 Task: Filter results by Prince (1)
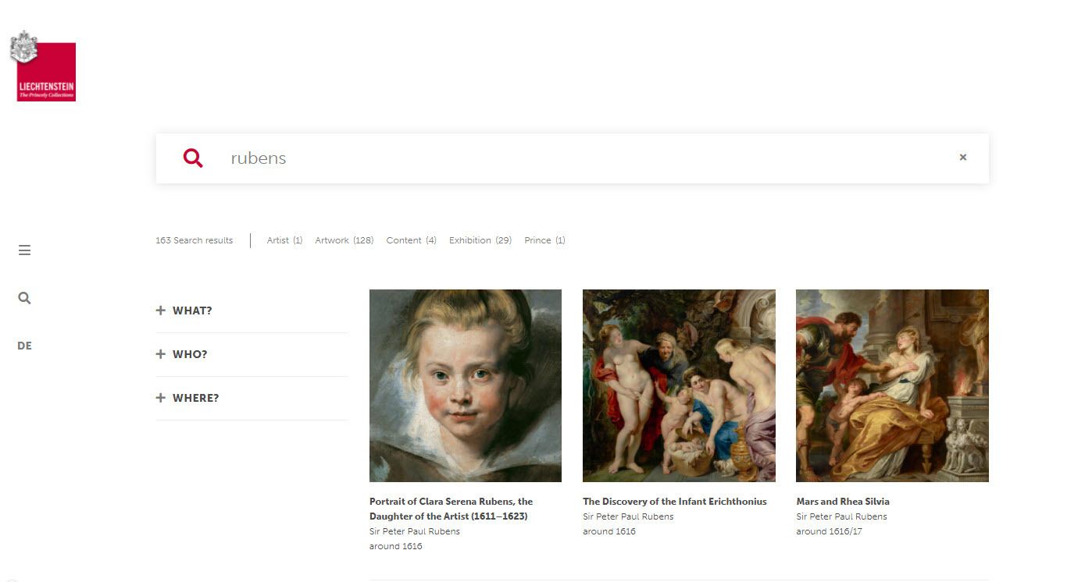544,240
